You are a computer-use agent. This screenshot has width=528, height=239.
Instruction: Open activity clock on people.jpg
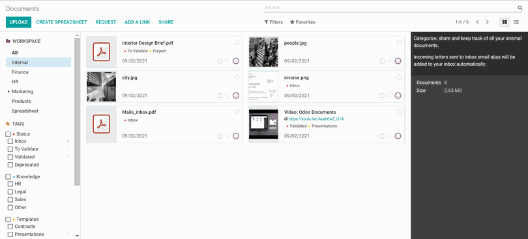[x=382, y=61]
